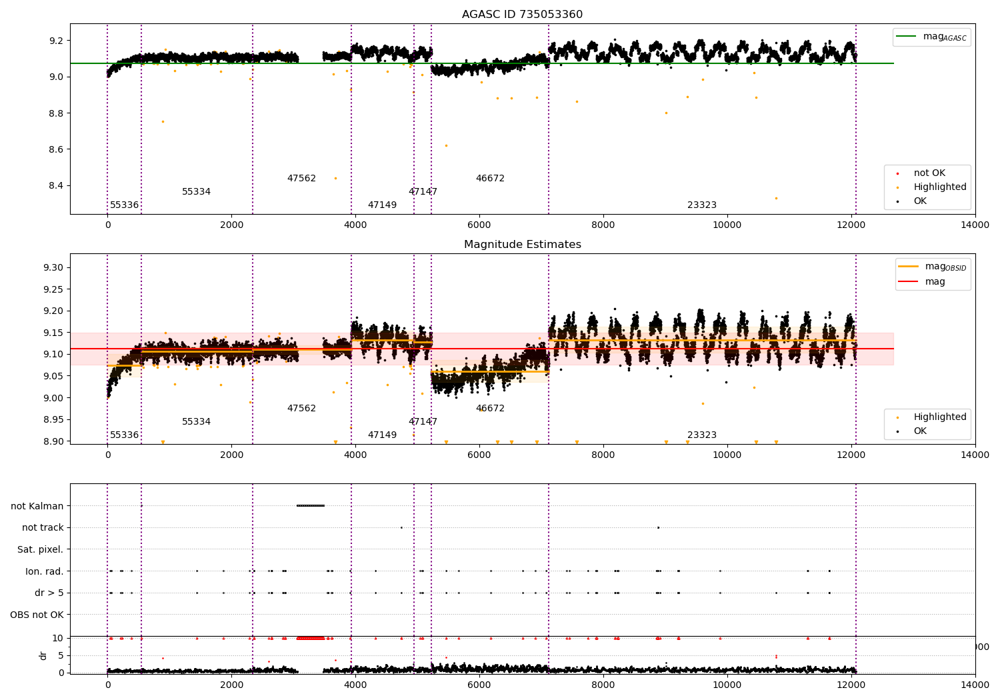Click OBSID label 55334 in the magnitude estimates plot

tap(197, 422)
